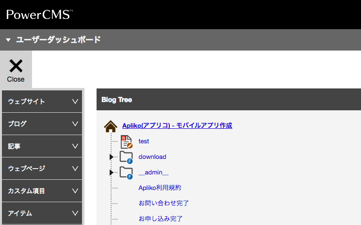361x225 pixels.
Task: Click the chevron beside カスタム項目
Action: click(x=75, y=191)
